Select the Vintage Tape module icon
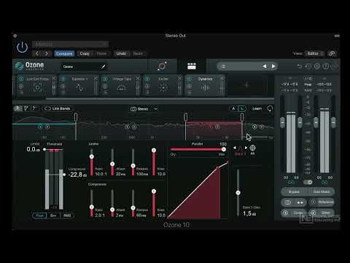The image size is (350, 263). 122,88
